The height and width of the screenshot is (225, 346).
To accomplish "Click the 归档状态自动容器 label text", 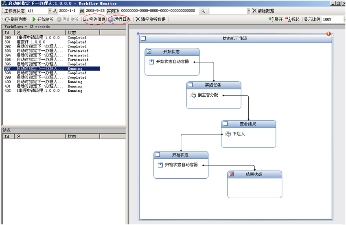I will point(182,165).
